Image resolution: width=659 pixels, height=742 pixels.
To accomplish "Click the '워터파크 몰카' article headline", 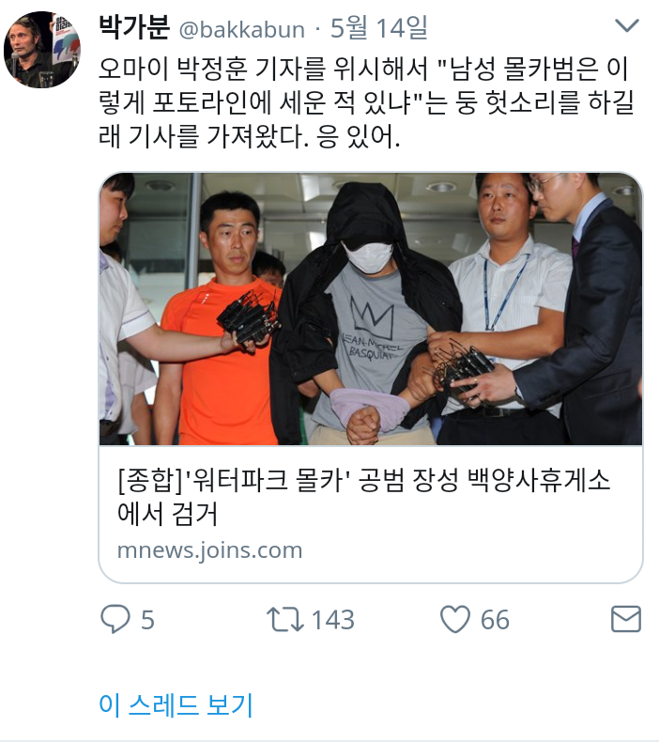I will pyautogui.click(x=363, y=497).
